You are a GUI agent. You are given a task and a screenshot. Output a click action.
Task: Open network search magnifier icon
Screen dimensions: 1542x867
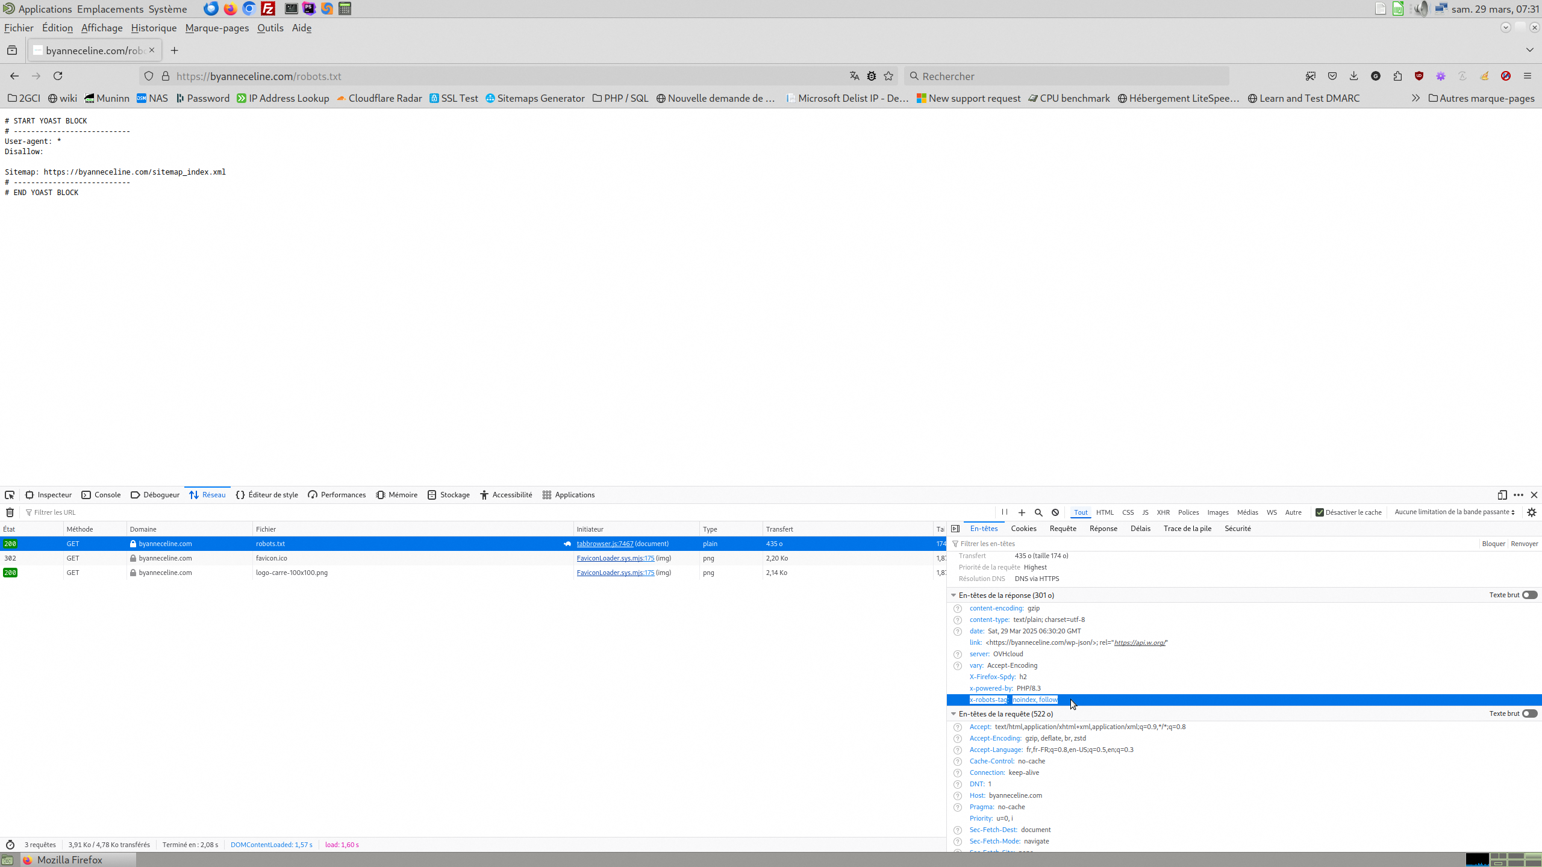coord(1038,512)
